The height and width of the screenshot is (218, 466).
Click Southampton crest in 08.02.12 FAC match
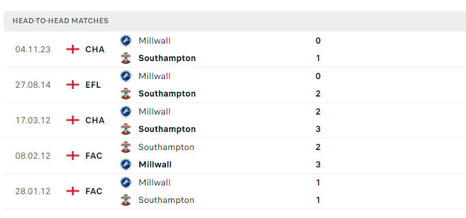coord(126,147)
